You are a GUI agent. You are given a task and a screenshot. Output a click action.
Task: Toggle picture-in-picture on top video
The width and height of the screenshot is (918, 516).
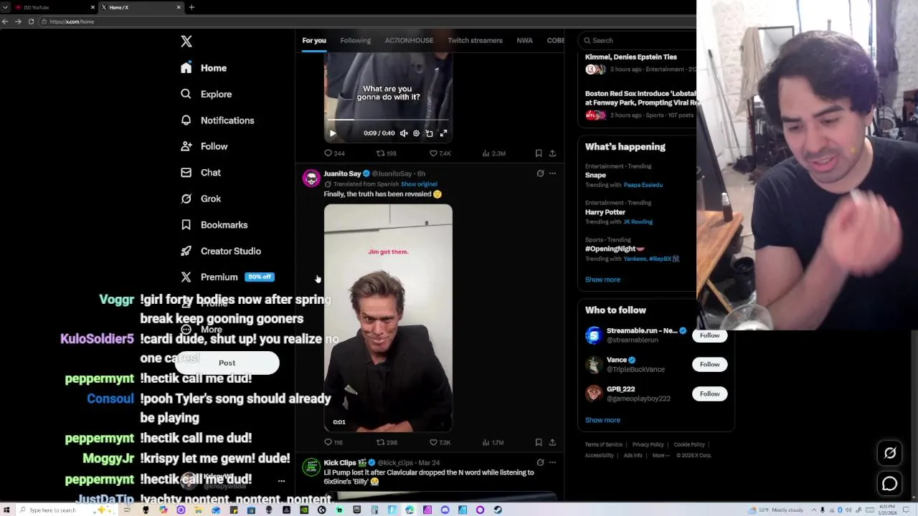pyautogui.click(x=429, y=133)
